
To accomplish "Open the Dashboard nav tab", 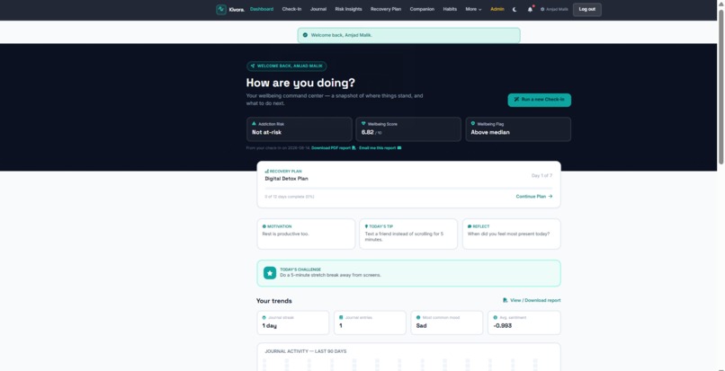I will click(262, 9).
